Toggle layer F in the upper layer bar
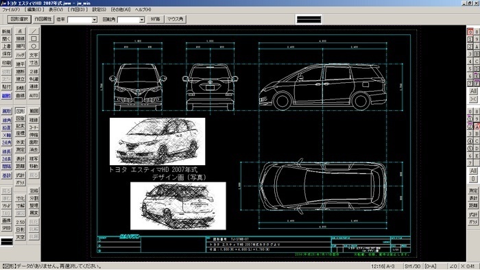The height and width of the screenshot is (270, 480). [x=477, y=83]
